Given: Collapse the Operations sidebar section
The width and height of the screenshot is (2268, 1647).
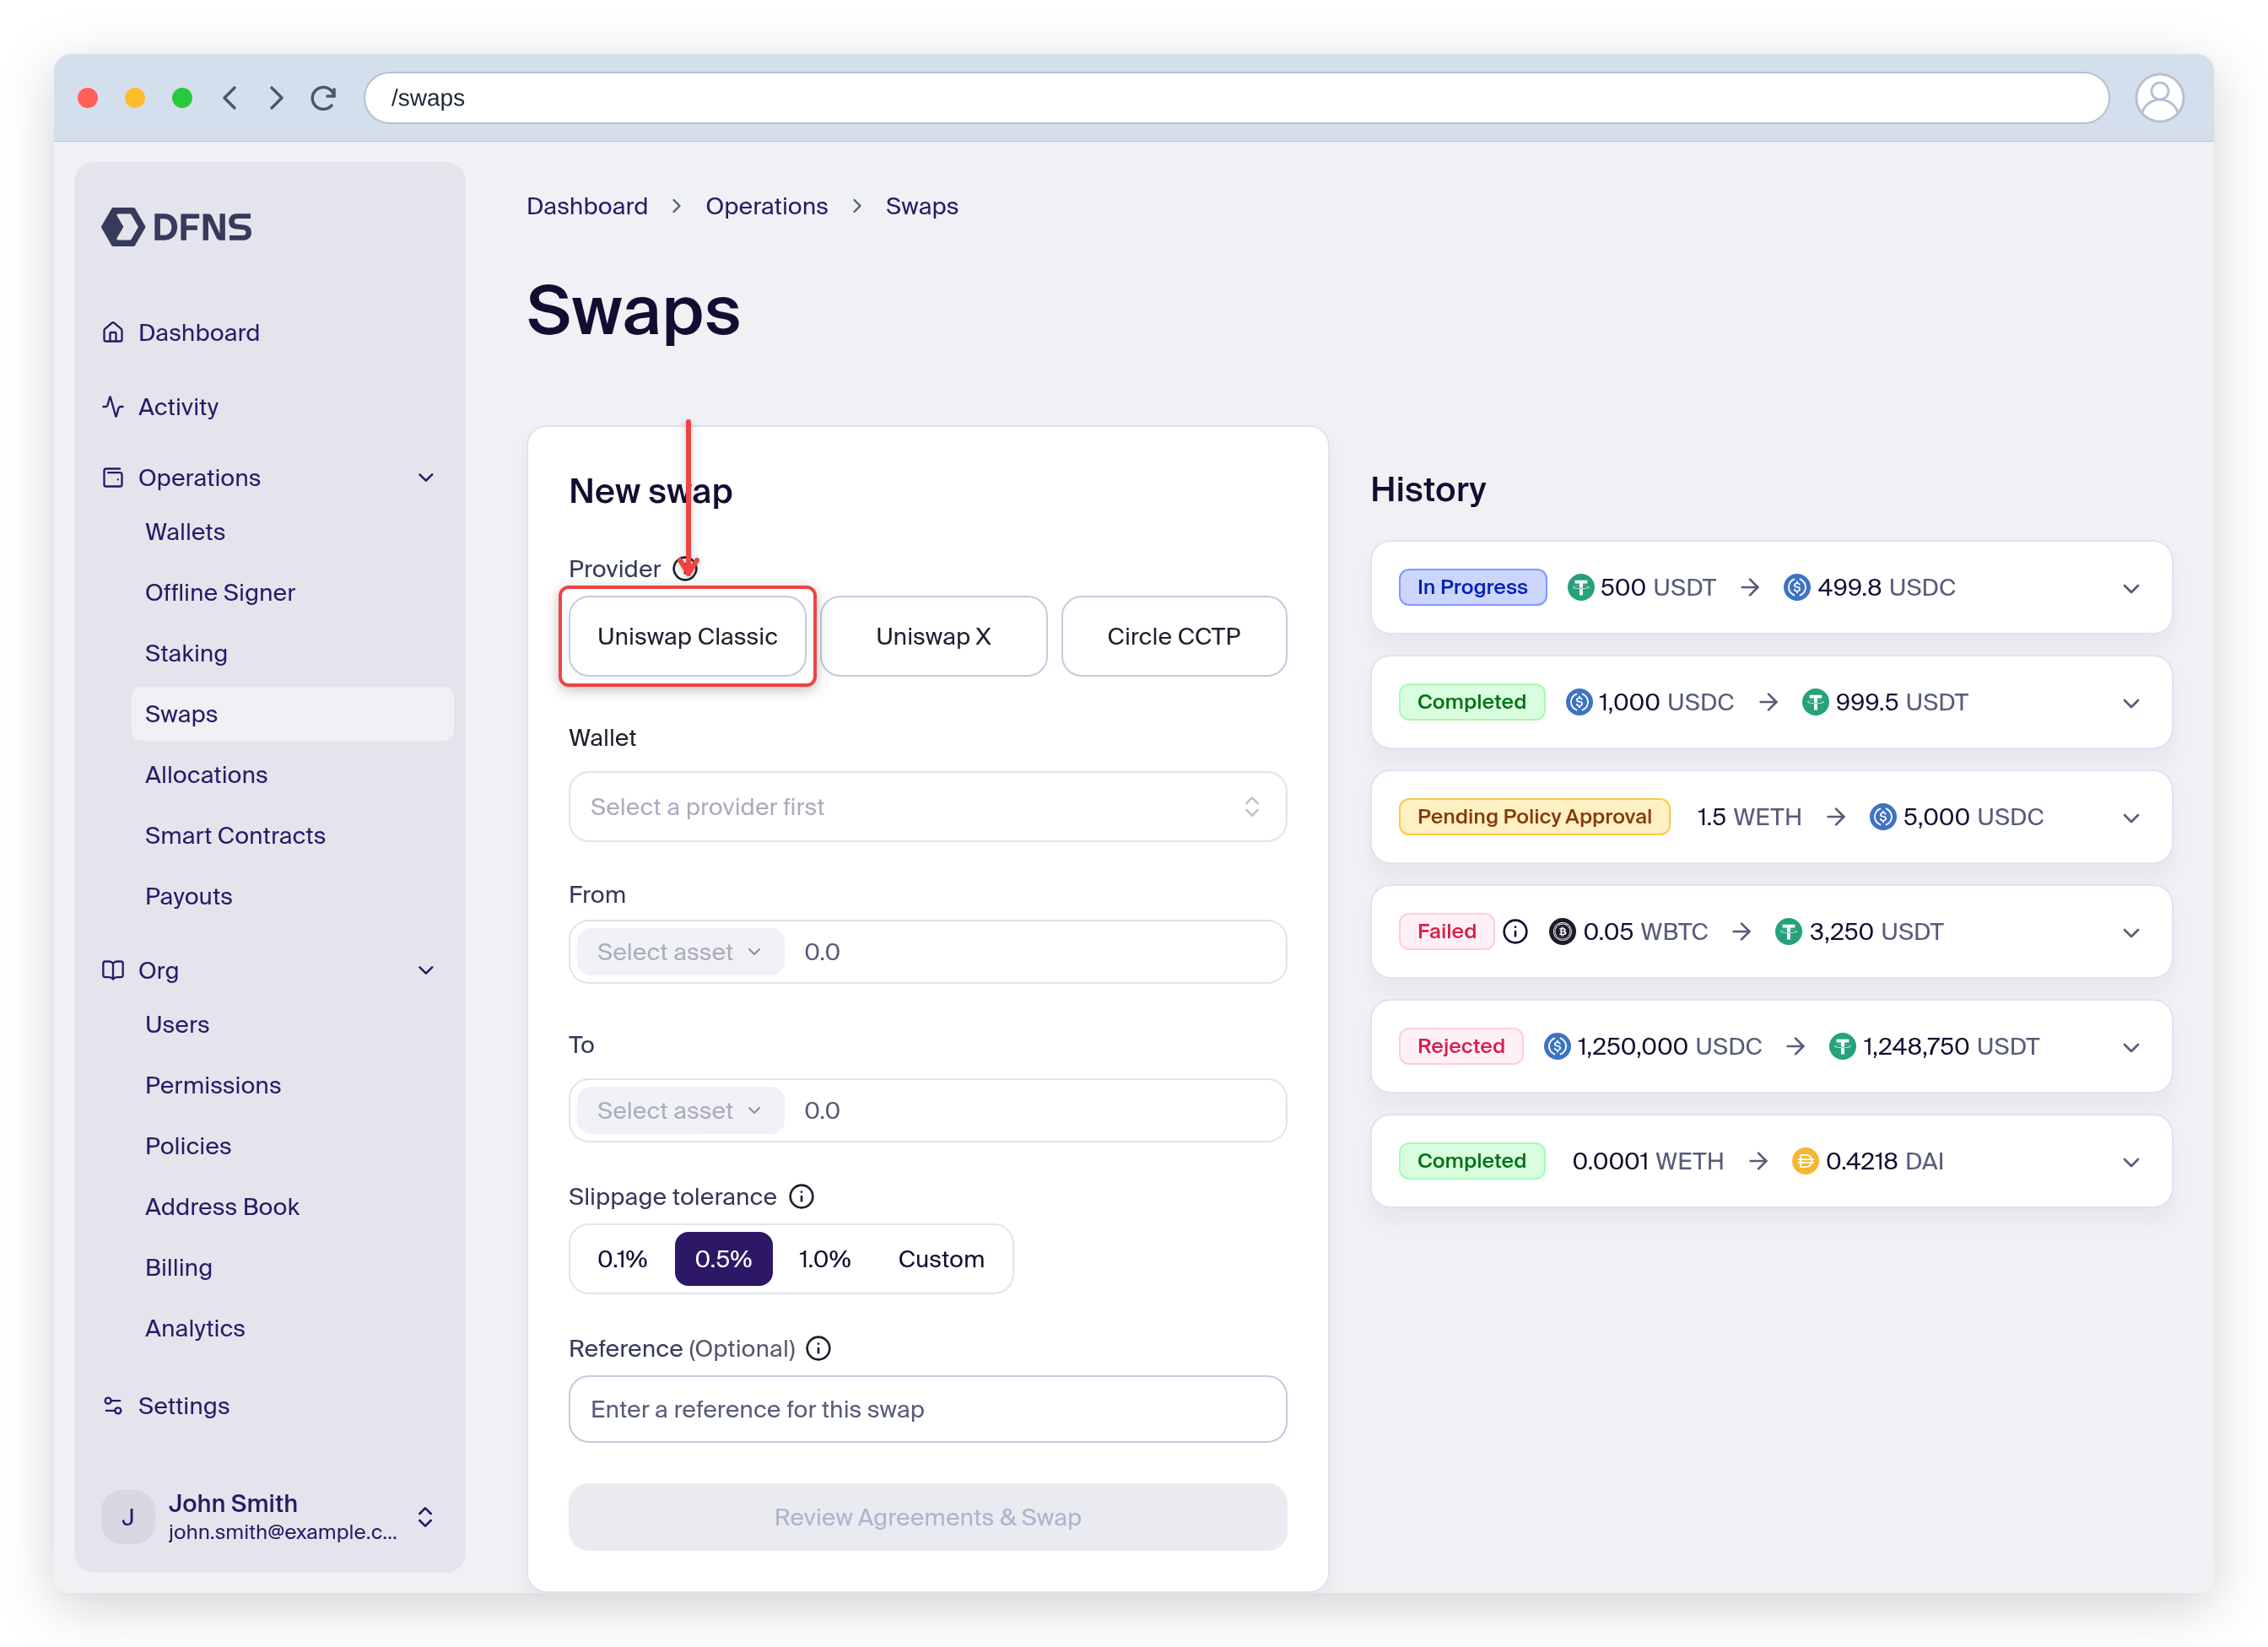Looking at the screenshot, I should click(x=426, y=478).
